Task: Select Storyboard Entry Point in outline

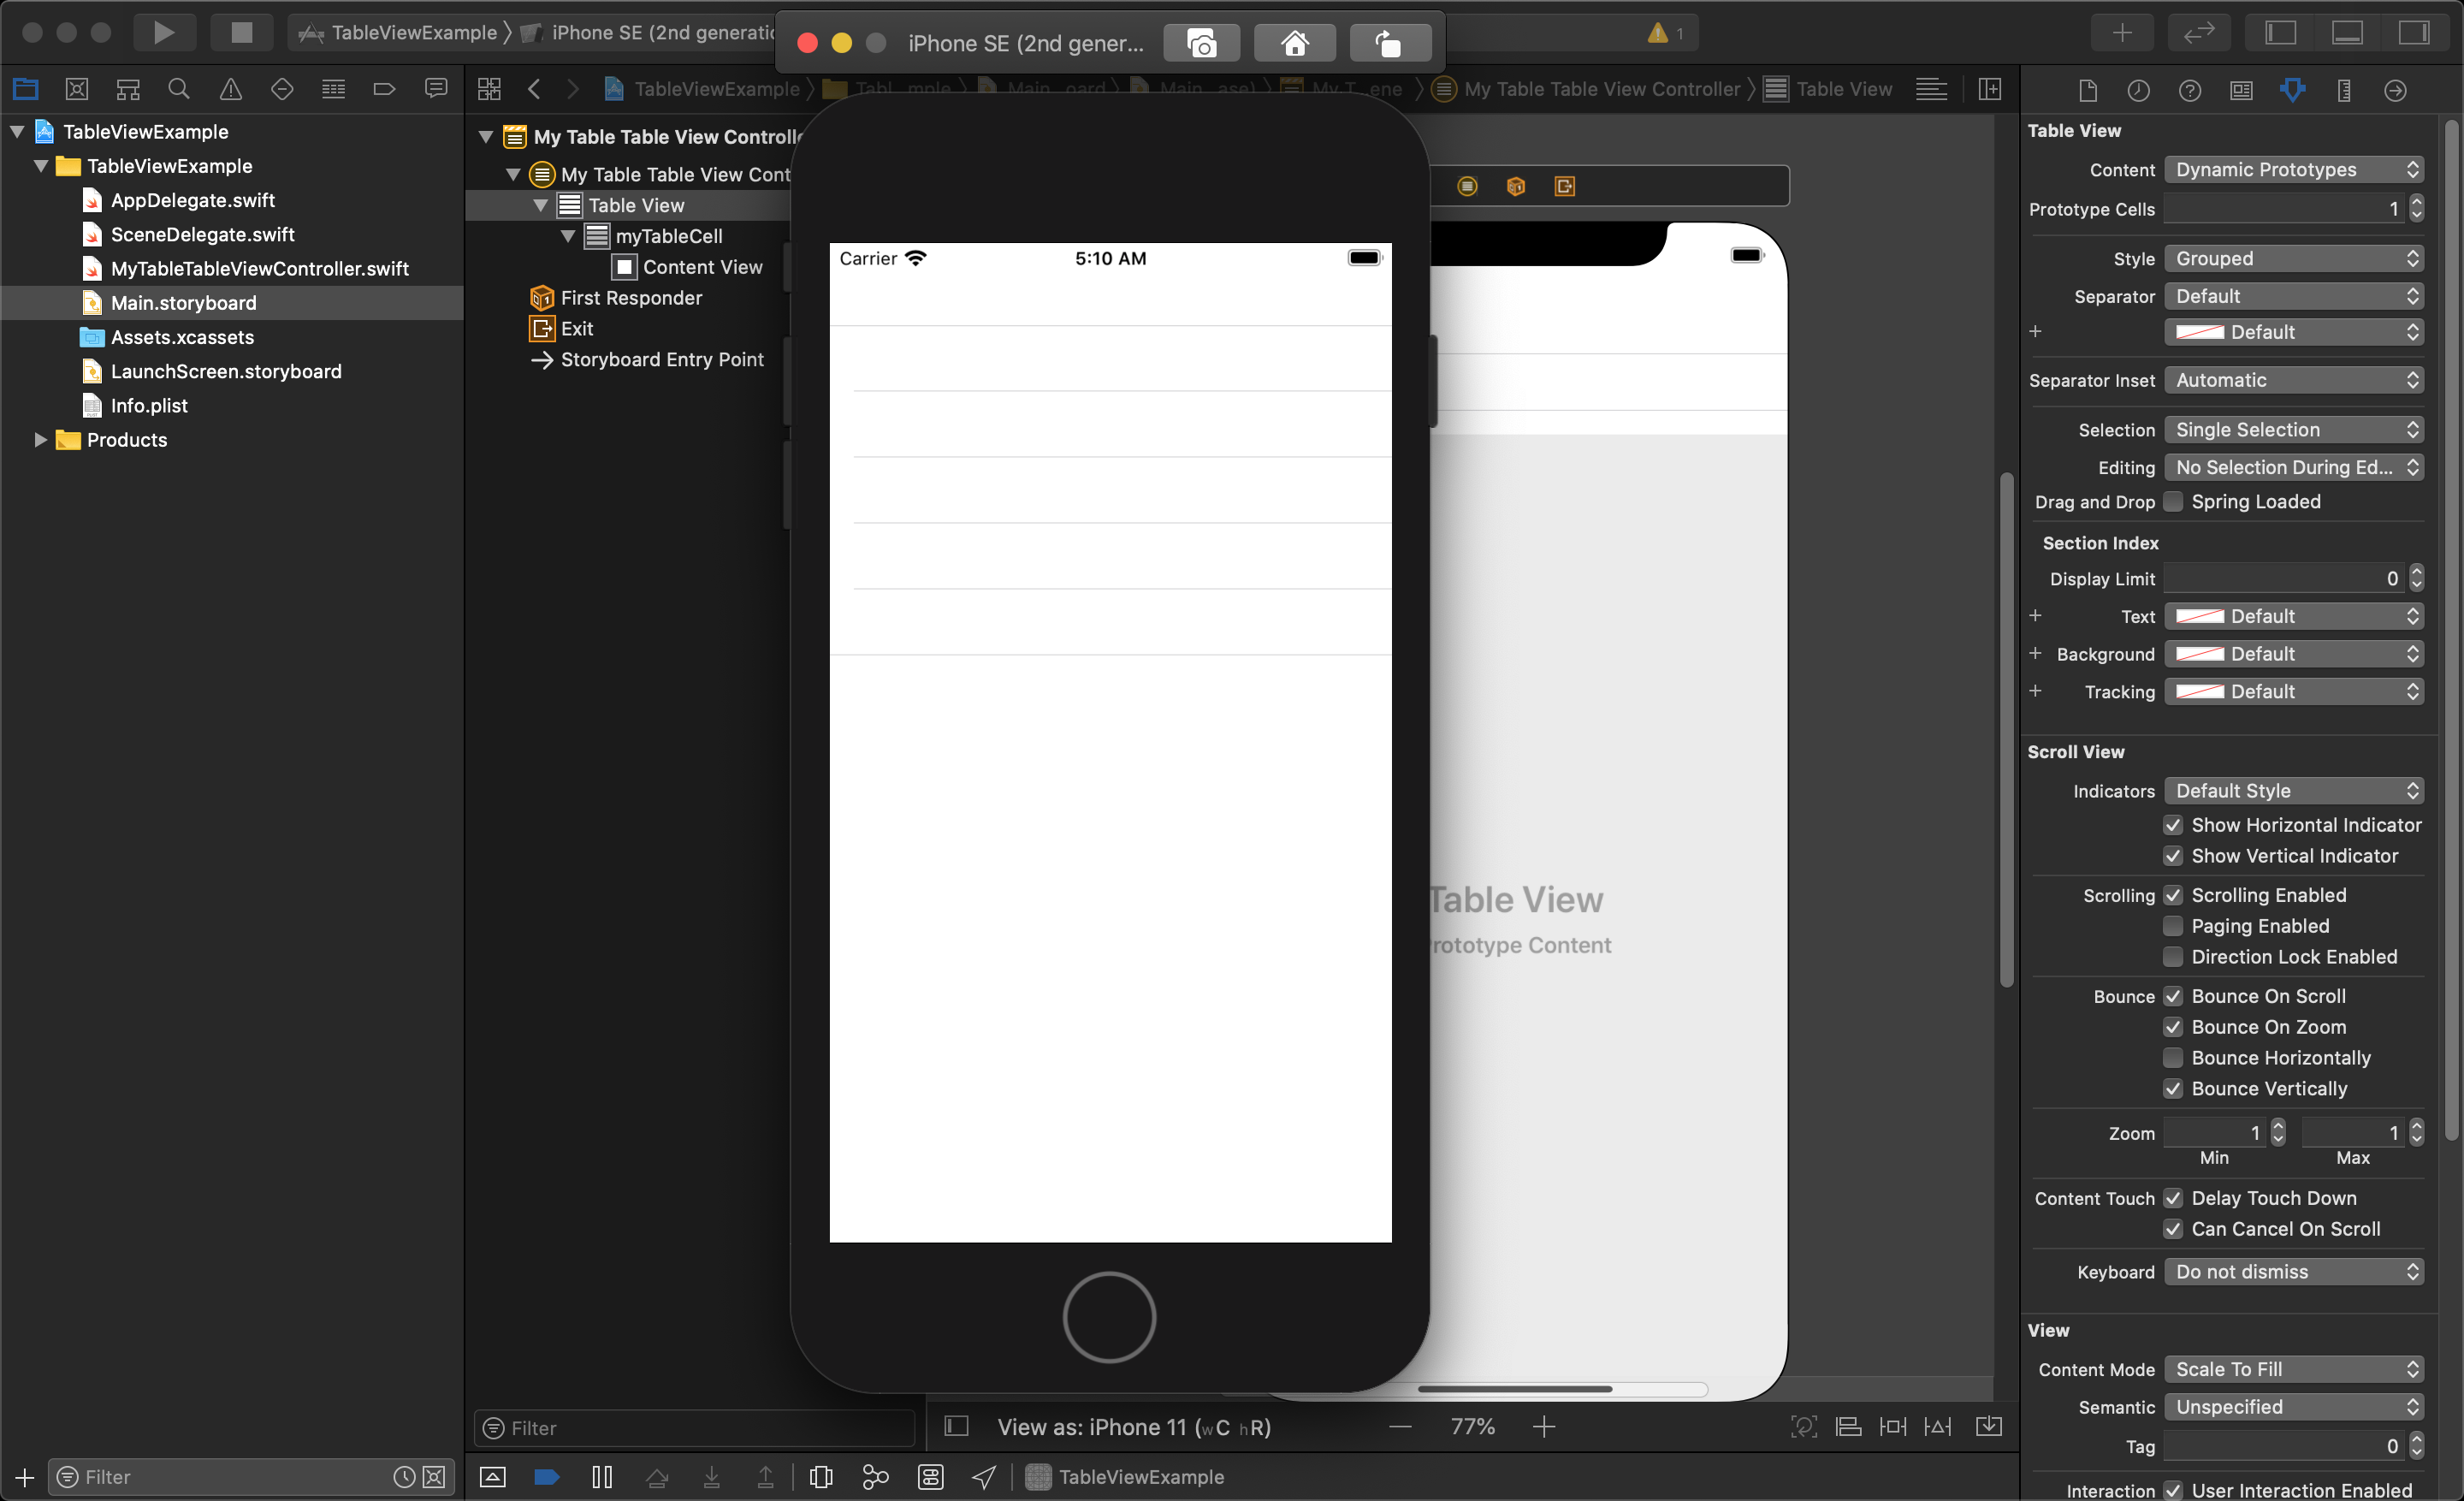Action: point(662,359)
